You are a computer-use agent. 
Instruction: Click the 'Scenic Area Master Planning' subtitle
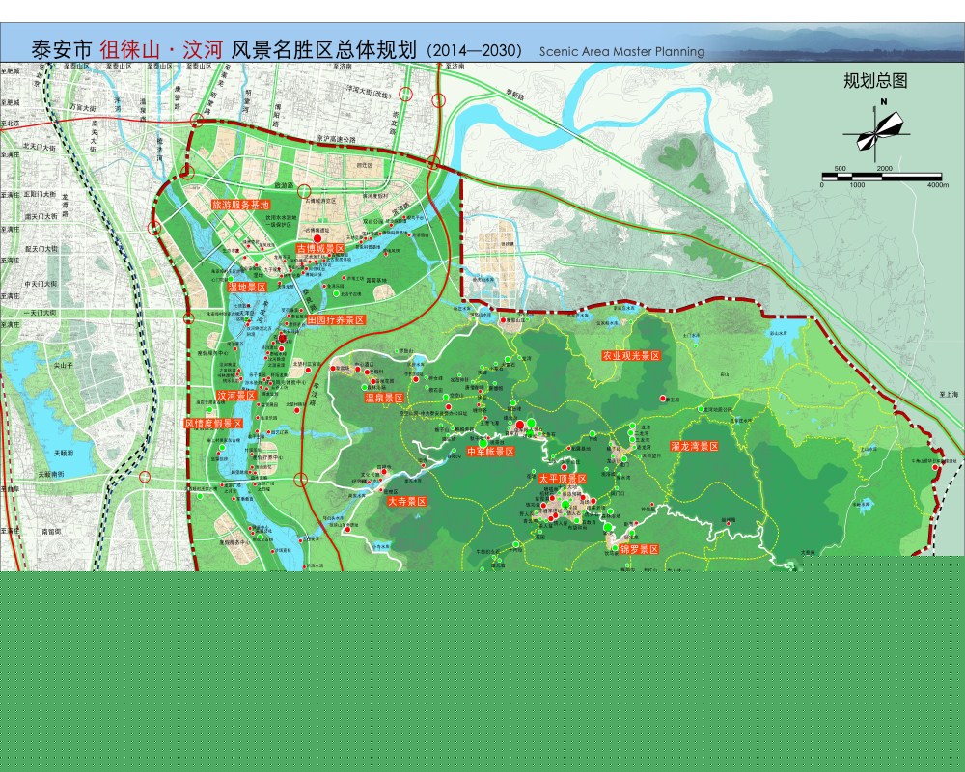621,52
